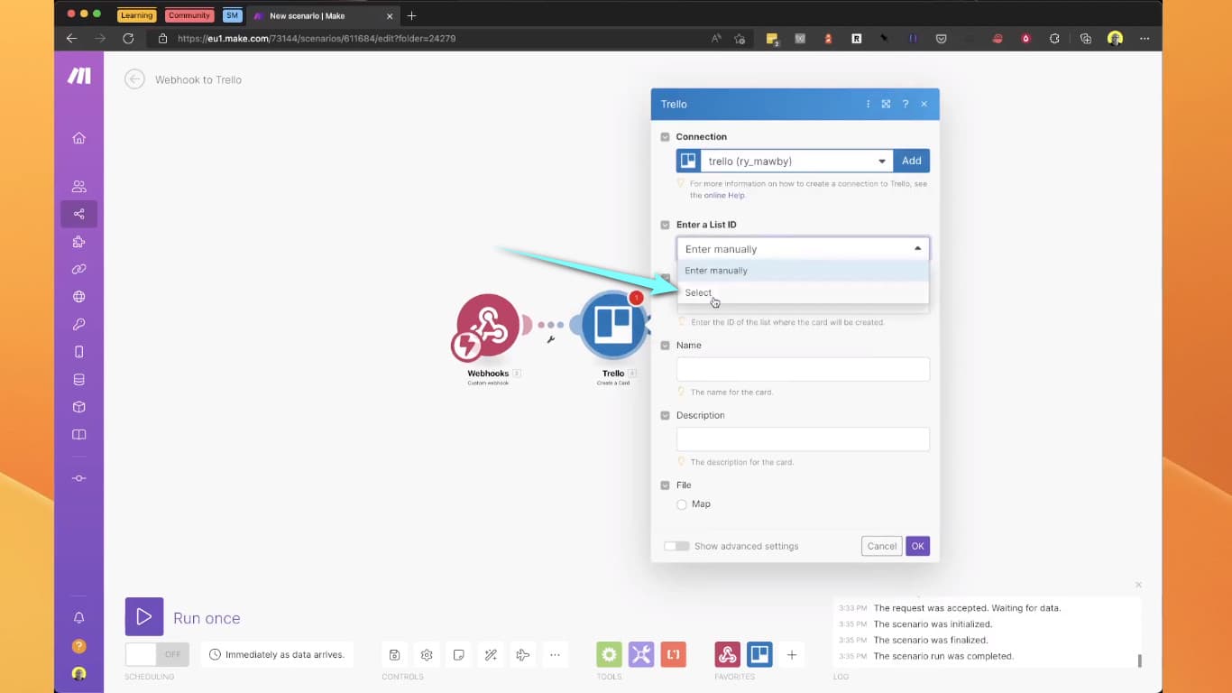The width and height of the screenshot is (1232, 693).
Task: Open the Templates puzzle icon in sidebar
Action: pos(78,242)
